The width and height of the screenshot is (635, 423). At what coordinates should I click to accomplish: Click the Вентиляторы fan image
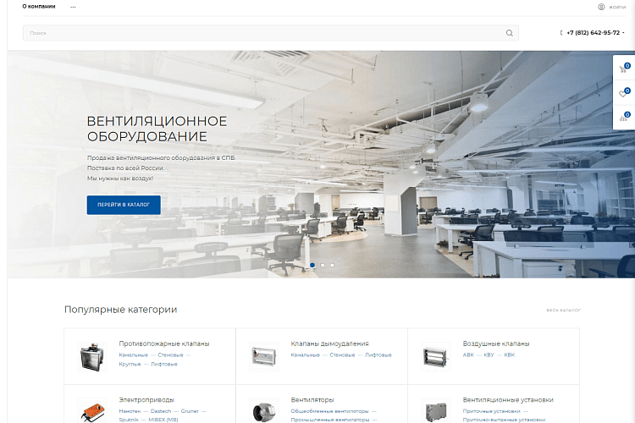point(264,411)
